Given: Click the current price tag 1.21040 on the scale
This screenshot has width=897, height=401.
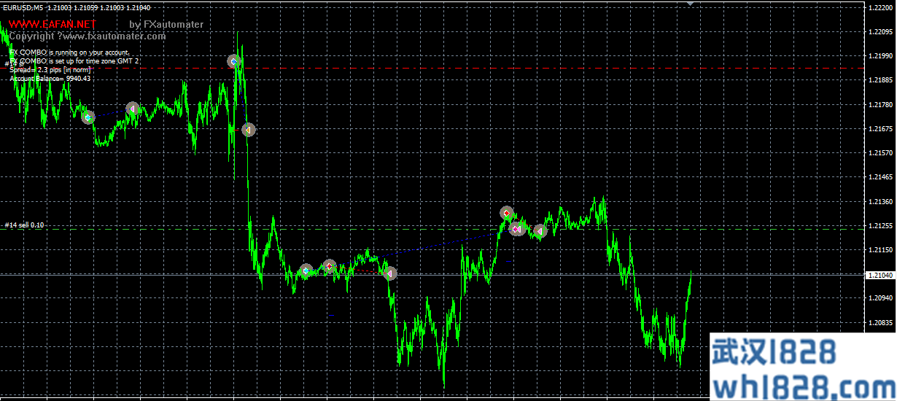Looking at the screenshot, I should (x=879, y=275).
